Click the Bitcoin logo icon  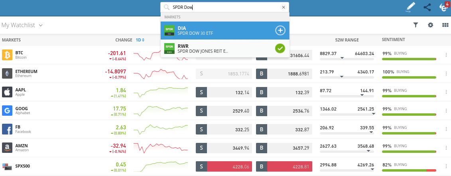[7, 55]
